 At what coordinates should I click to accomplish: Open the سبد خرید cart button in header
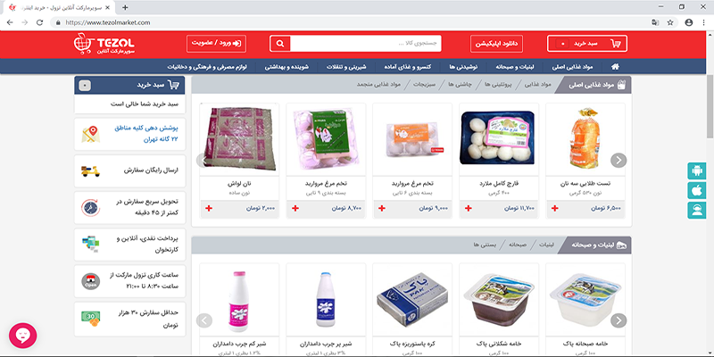587,44
